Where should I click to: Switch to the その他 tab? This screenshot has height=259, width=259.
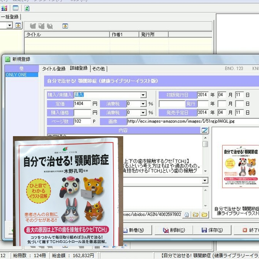pyautogui.click(x=98, y=69)
